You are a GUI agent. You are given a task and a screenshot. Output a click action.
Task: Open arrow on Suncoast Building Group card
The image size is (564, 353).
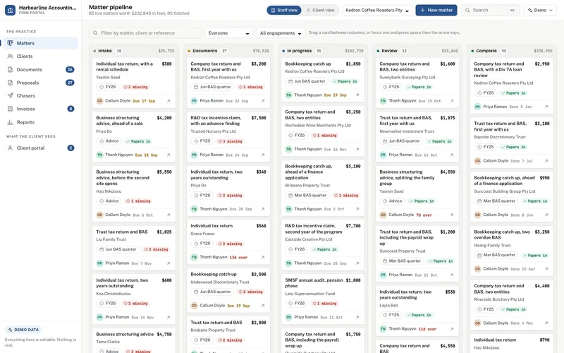[546, 215]
